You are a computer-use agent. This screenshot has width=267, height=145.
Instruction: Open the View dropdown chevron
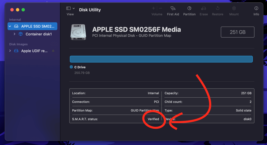pos(74,8)
